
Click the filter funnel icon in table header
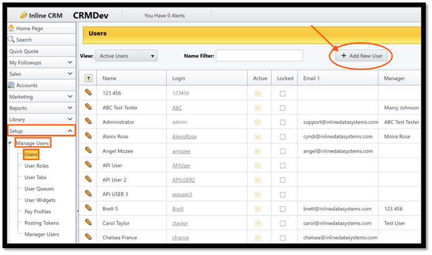pyautogui.click(x=88, y=78)
